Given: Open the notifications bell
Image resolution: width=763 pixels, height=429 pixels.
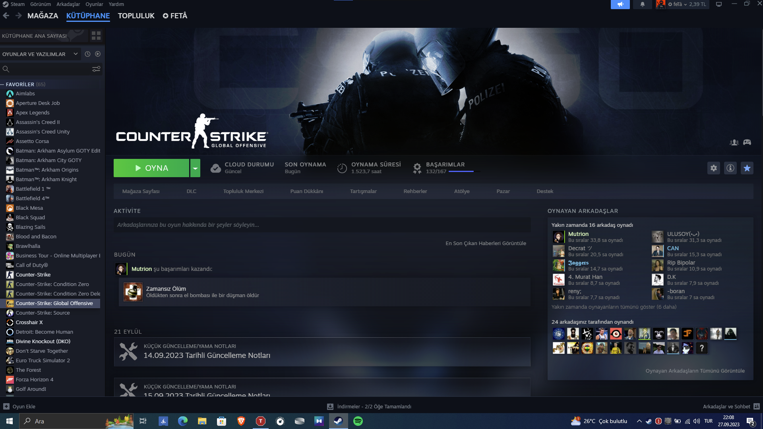Looking at the screenshot, I should [642, 4].
